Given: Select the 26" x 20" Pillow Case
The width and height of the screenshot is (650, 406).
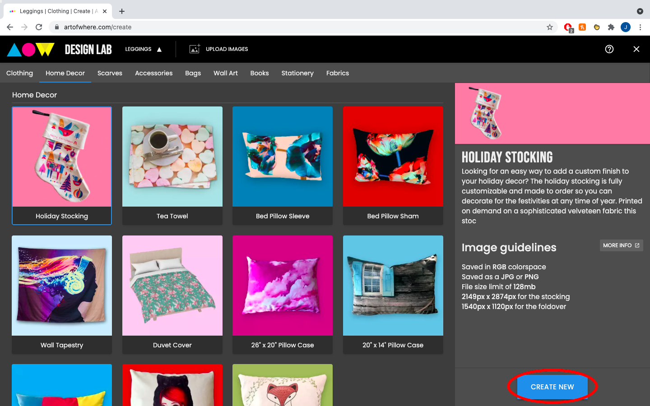Looking at the screenshot, I should pos(283,295).
